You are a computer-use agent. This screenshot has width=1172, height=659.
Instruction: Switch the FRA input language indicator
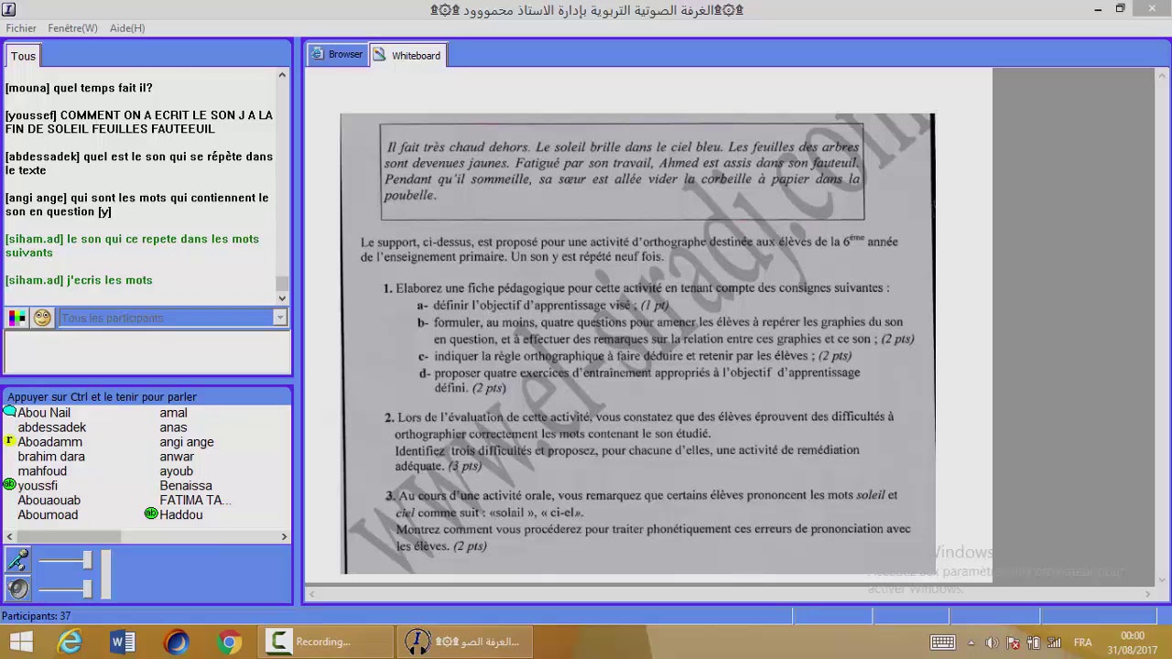click(x=1082, y=643)
